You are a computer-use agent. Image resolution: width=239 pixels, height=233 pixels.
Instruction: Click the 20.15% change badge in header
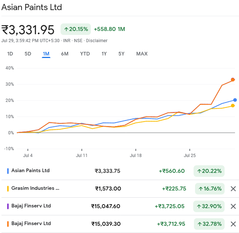point(75,29)
